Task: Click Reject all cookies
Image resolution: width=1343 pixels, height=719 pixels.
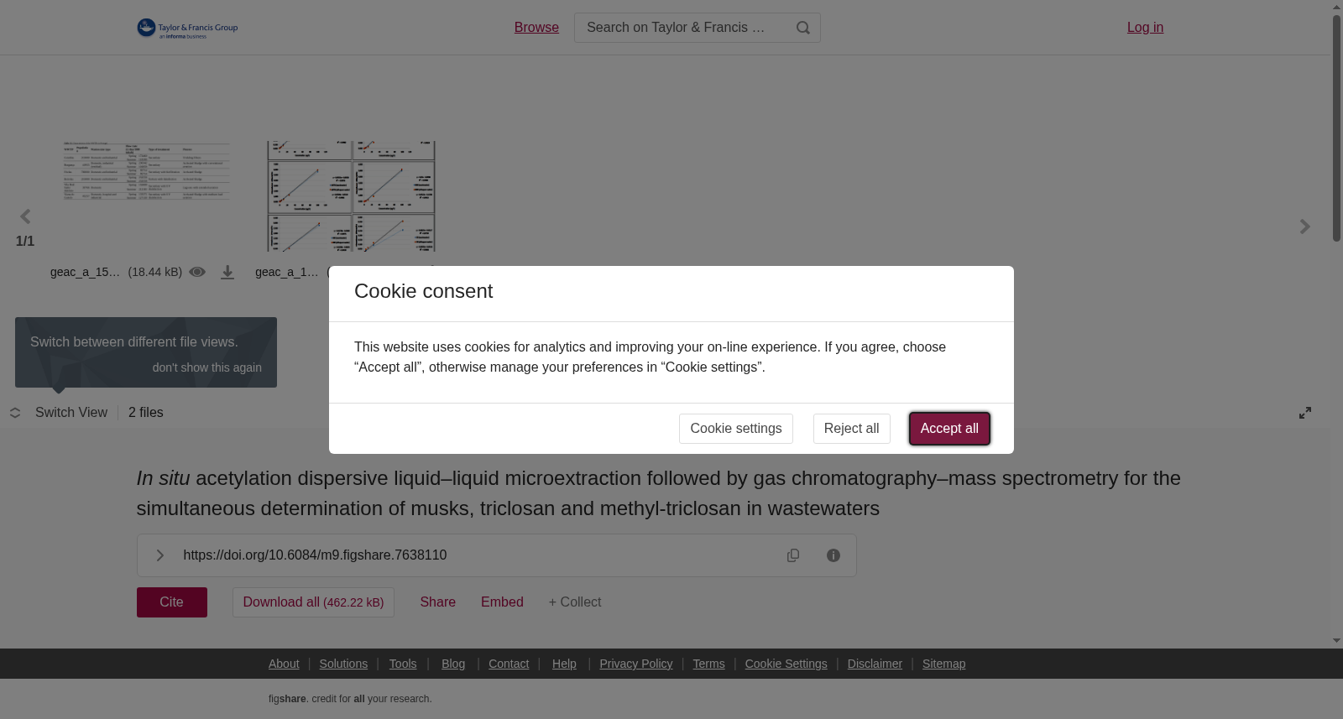Action: coord(852,429)
